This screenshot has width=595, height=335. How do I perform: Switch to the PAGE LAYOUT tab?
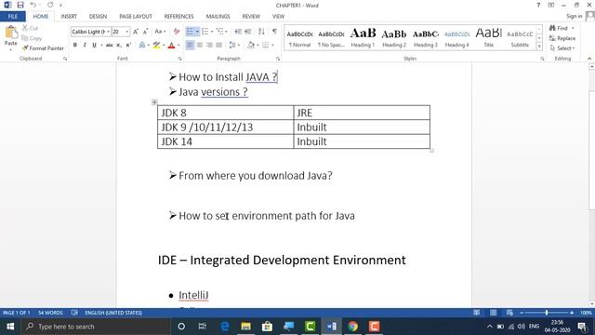click(x=136, y=17)
